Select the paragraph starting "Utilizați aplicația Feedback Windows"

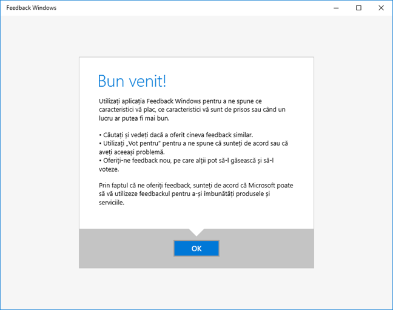pos(192,110)
